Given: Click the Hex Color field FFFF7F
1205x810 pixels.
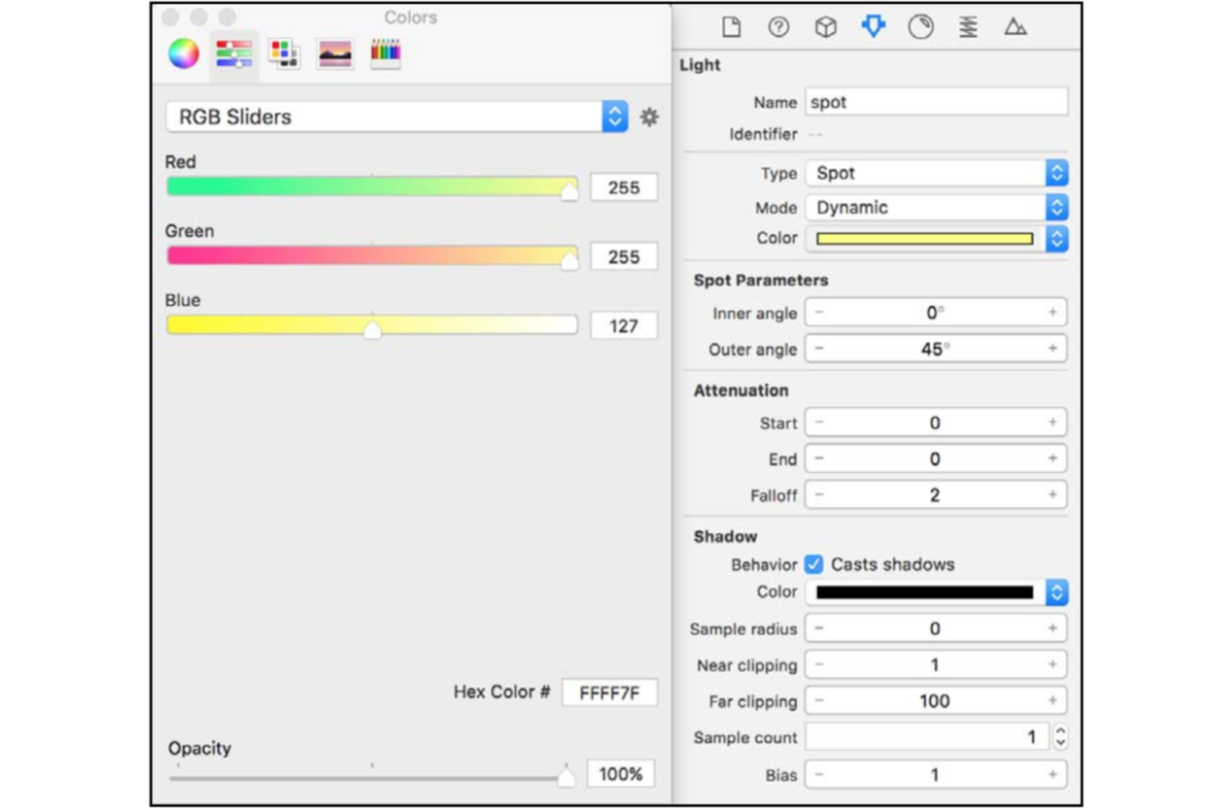Looking at the screenshot, I should (x=609, y=692).
